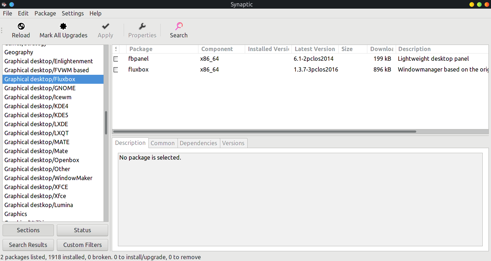Viewport: 491px width, 261px height.
Task: Open the Edit menu
Action: pos(23,13)
